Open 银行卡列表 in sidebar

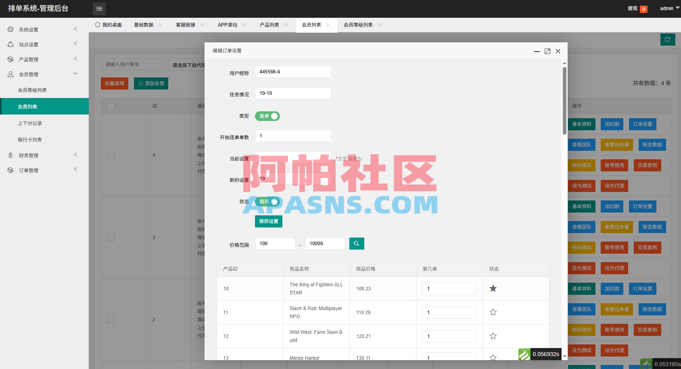[x=44, y=140]
